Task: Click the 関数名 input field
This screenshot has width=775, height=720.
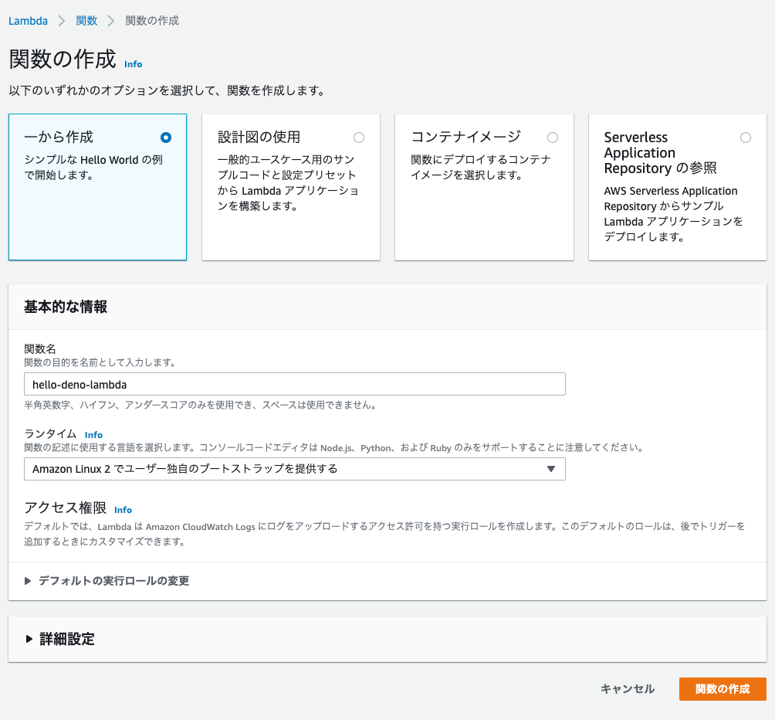Action: coord(295,384)
